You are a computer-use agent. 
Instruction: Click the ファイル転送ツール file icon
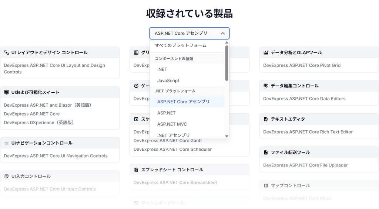tap(266, 153)
